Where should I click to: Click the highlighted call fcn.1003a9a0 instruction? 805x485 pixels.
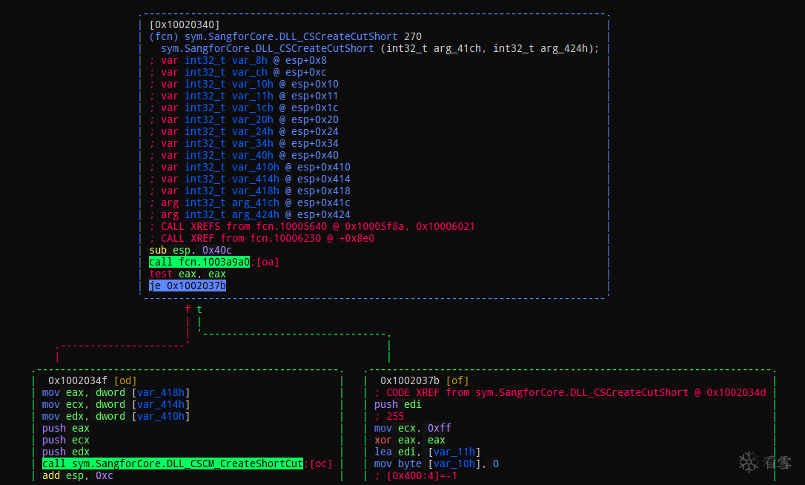point(199,262)
